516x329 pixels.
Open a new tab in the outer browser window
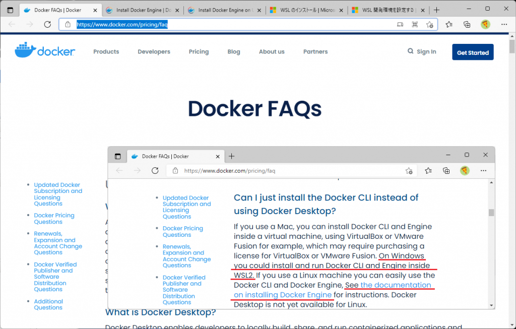436,10
